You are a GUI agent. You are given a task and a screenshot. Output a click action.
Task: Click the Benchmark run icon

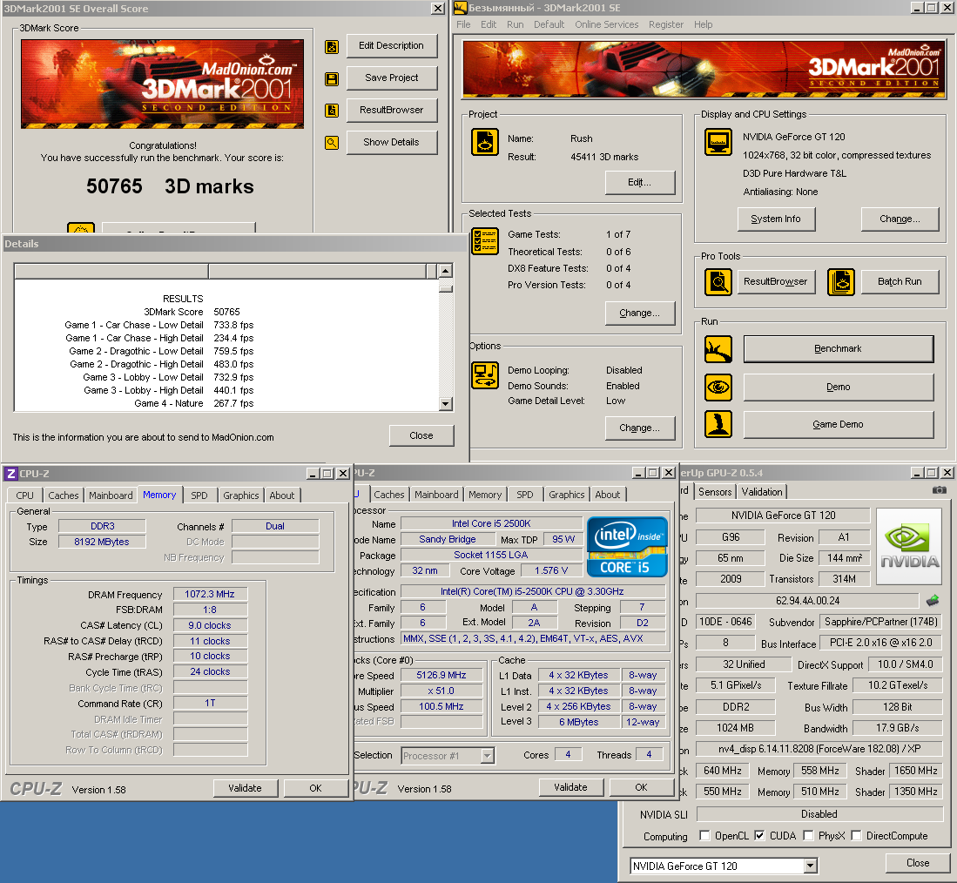718,349
